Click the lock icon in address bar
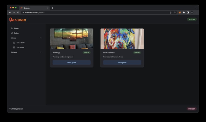206x122 pixels. pos(23,13)
